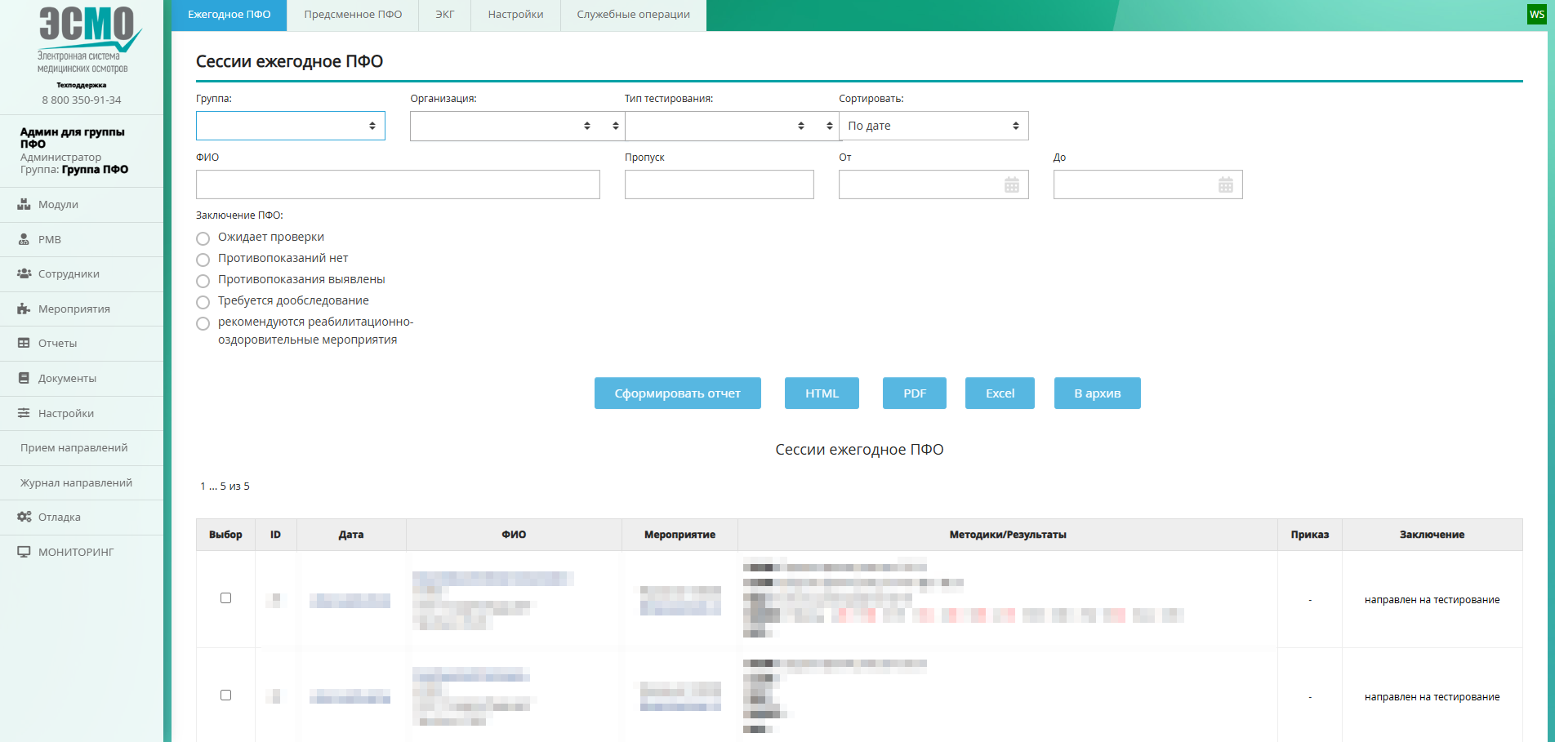Click the Заключение column header
1555x742 pixels.
[1432, 535]
